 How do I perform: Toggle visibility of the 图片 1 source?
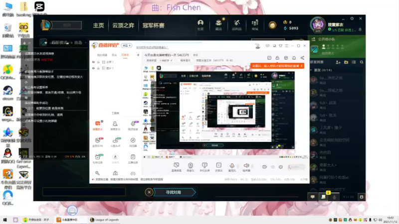pyautogui.click(x=93, y=68)
